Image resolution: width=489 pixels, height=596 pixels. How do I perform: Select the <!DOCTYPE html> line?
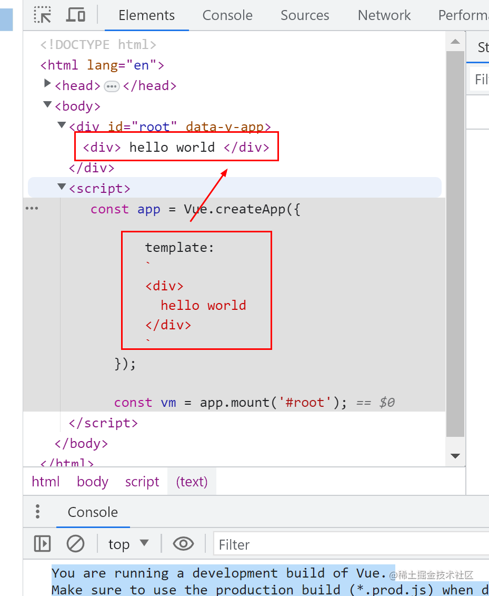coord(98,44)
